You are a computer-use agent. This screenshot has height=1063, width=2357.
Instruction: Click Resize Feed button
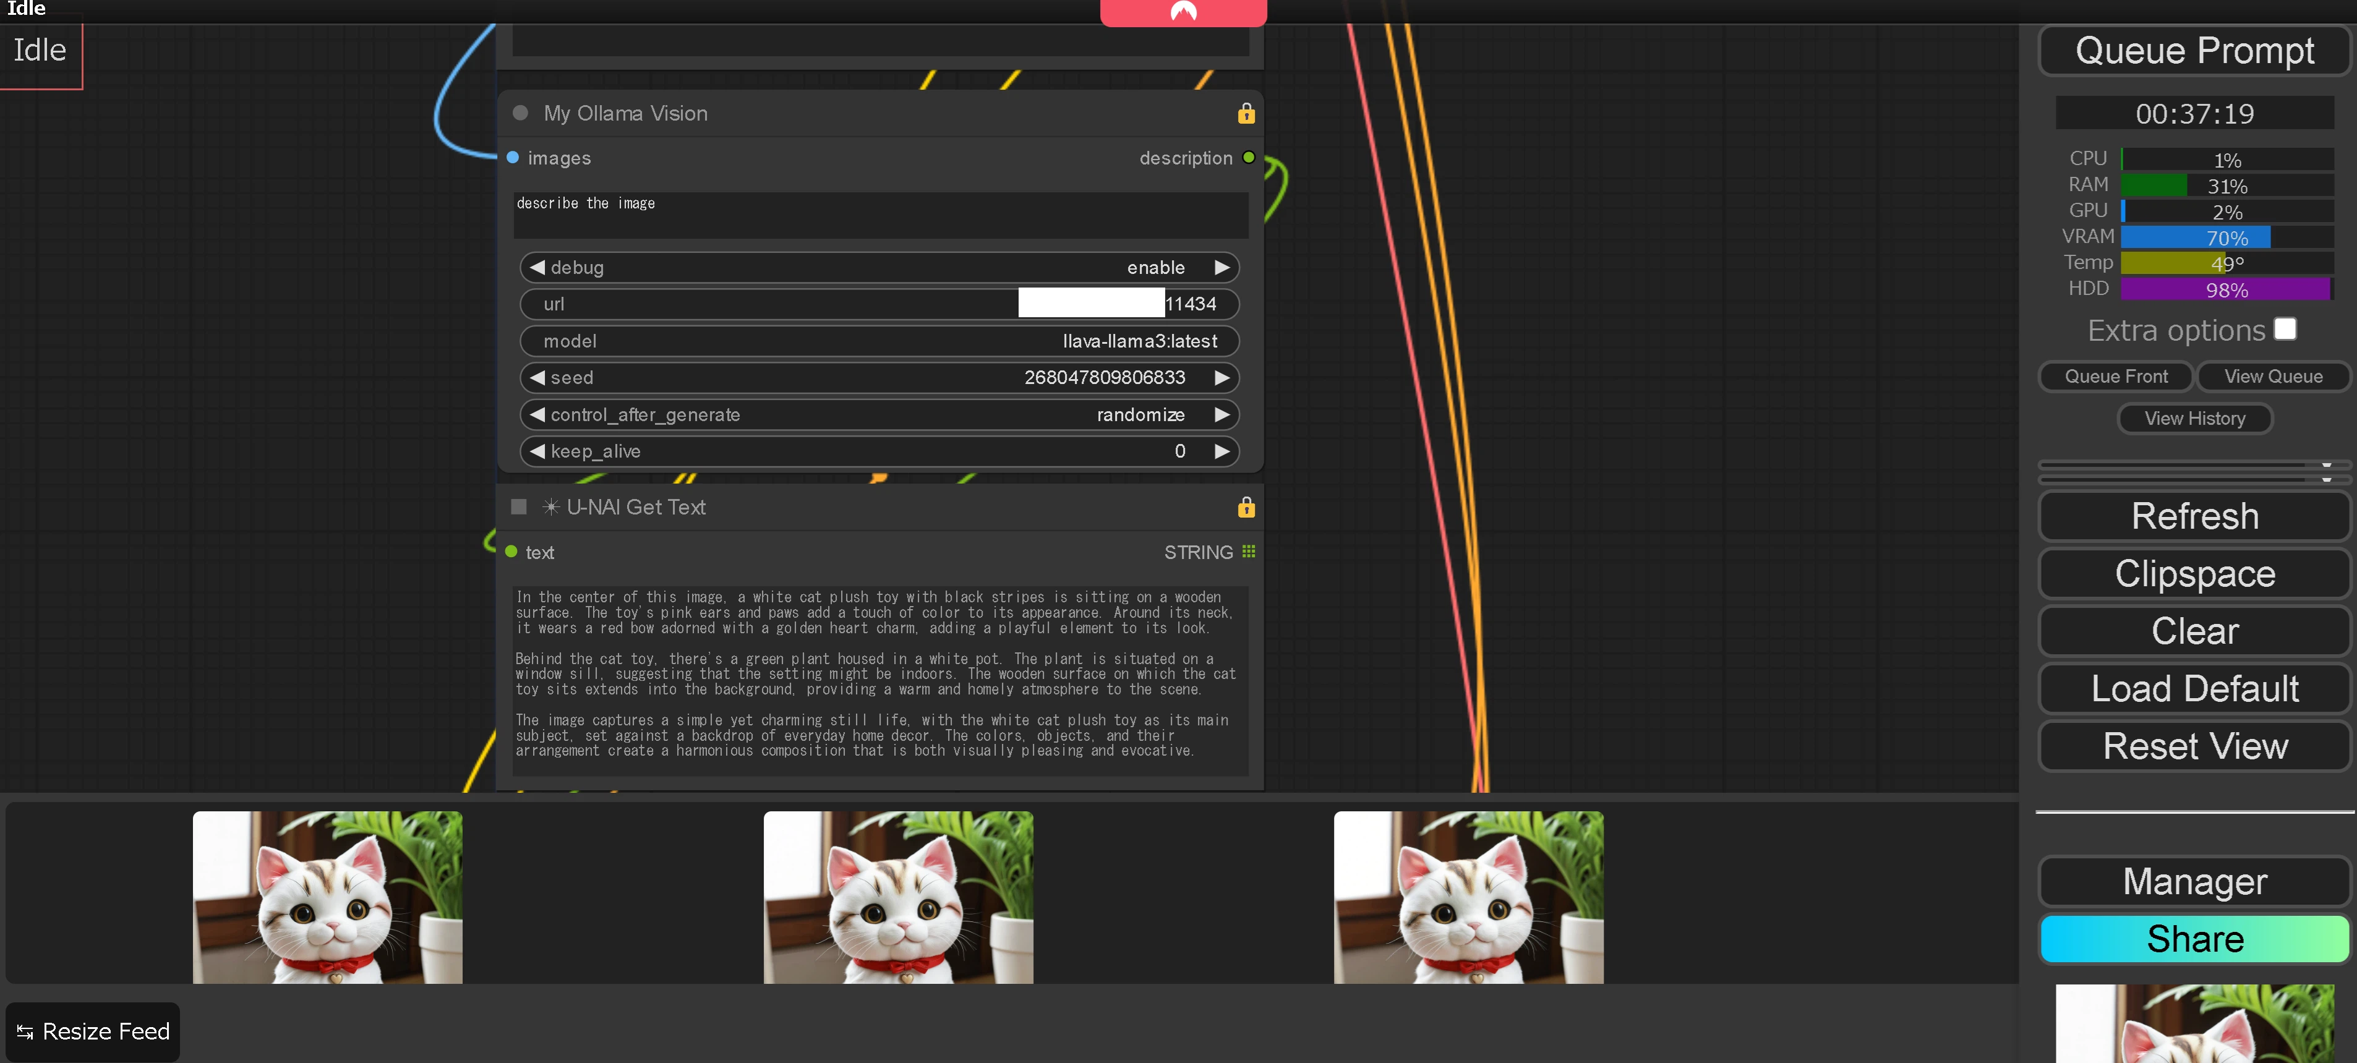click(x=92, y=1032)
